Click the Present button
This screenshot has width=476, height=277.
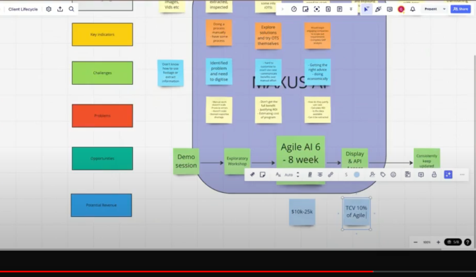(x=430, y=9)
